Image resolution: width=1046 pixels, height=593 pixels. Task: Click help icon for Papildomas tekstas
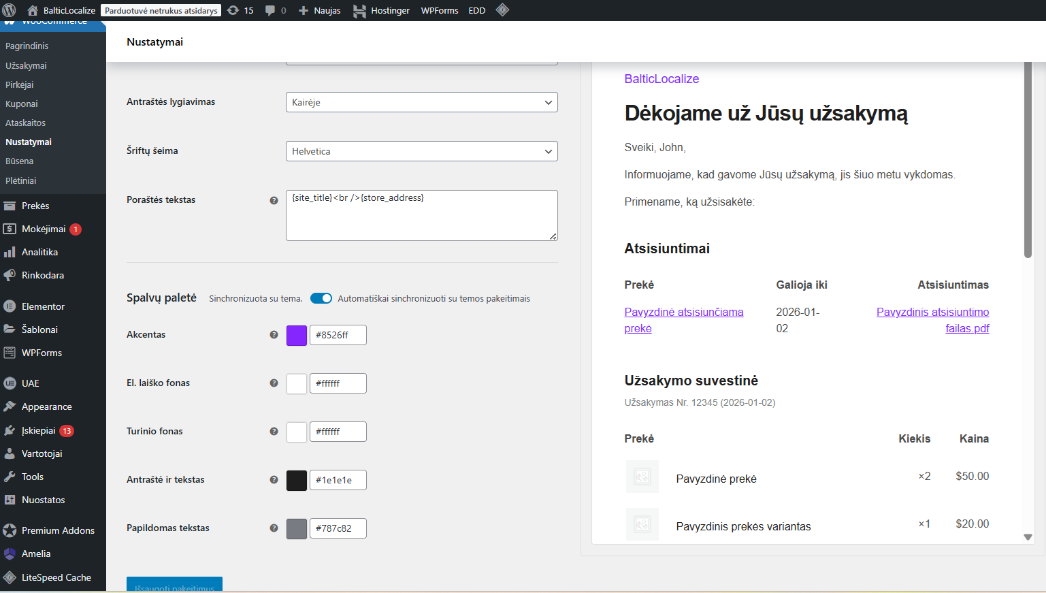tap(274, 528)
